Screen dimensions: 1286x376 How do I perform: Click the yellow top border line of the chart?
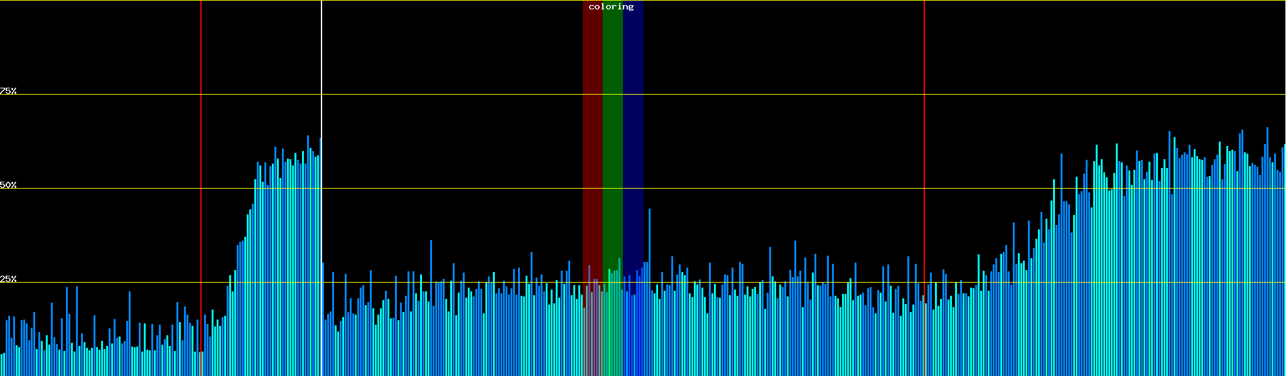(754, 1)
